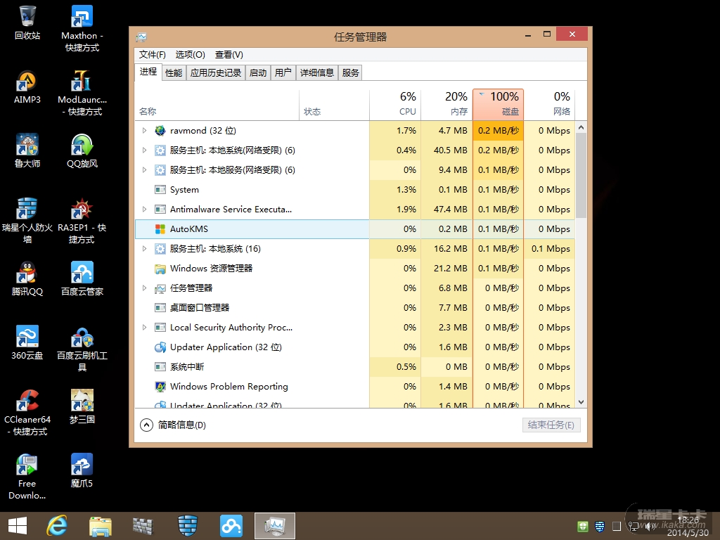The width and height of the screenshot is (720, 540).
Task: Switch to the 用户 tab
Action: click(283, 72)
